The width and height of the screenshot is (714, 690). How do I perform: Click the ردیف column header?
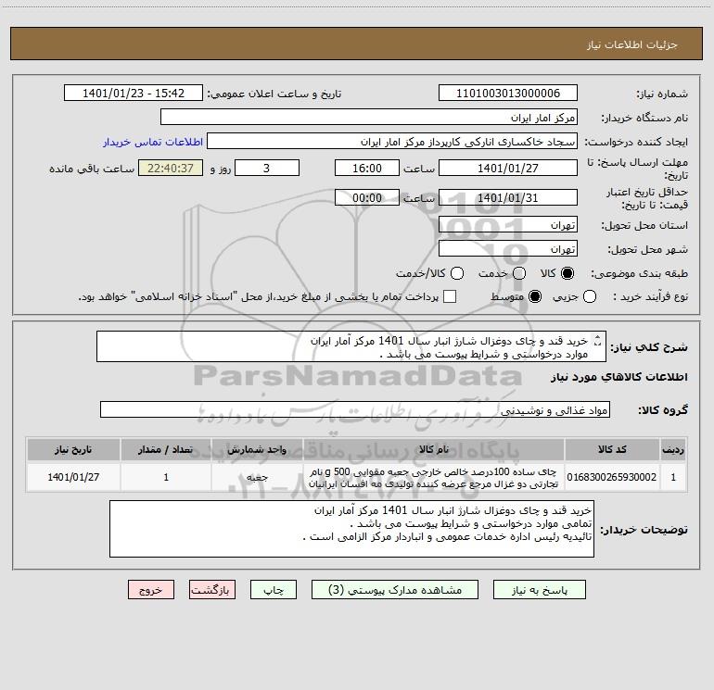[673, 449]
